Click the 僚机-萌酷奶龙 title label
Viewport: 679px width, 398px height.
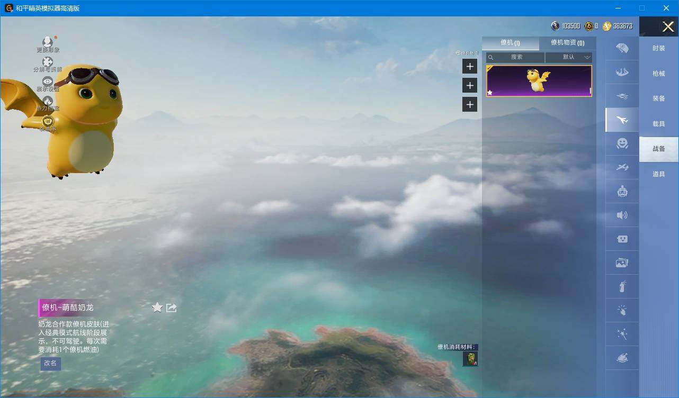coord(68,307)
